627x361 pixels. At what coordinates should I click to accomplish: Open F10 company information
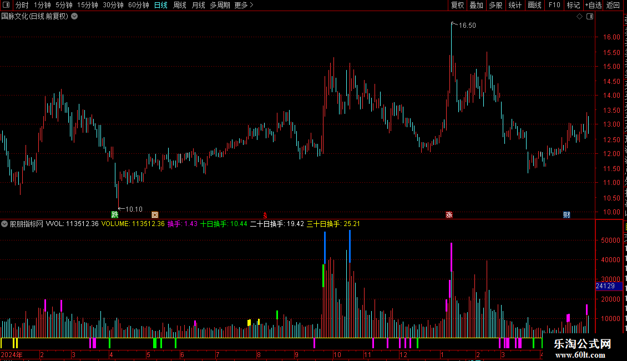coord(554,5)
